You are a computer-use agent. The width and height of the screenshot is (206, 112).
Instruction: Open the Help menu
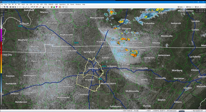pyautogui.click(x=84, y=4)
